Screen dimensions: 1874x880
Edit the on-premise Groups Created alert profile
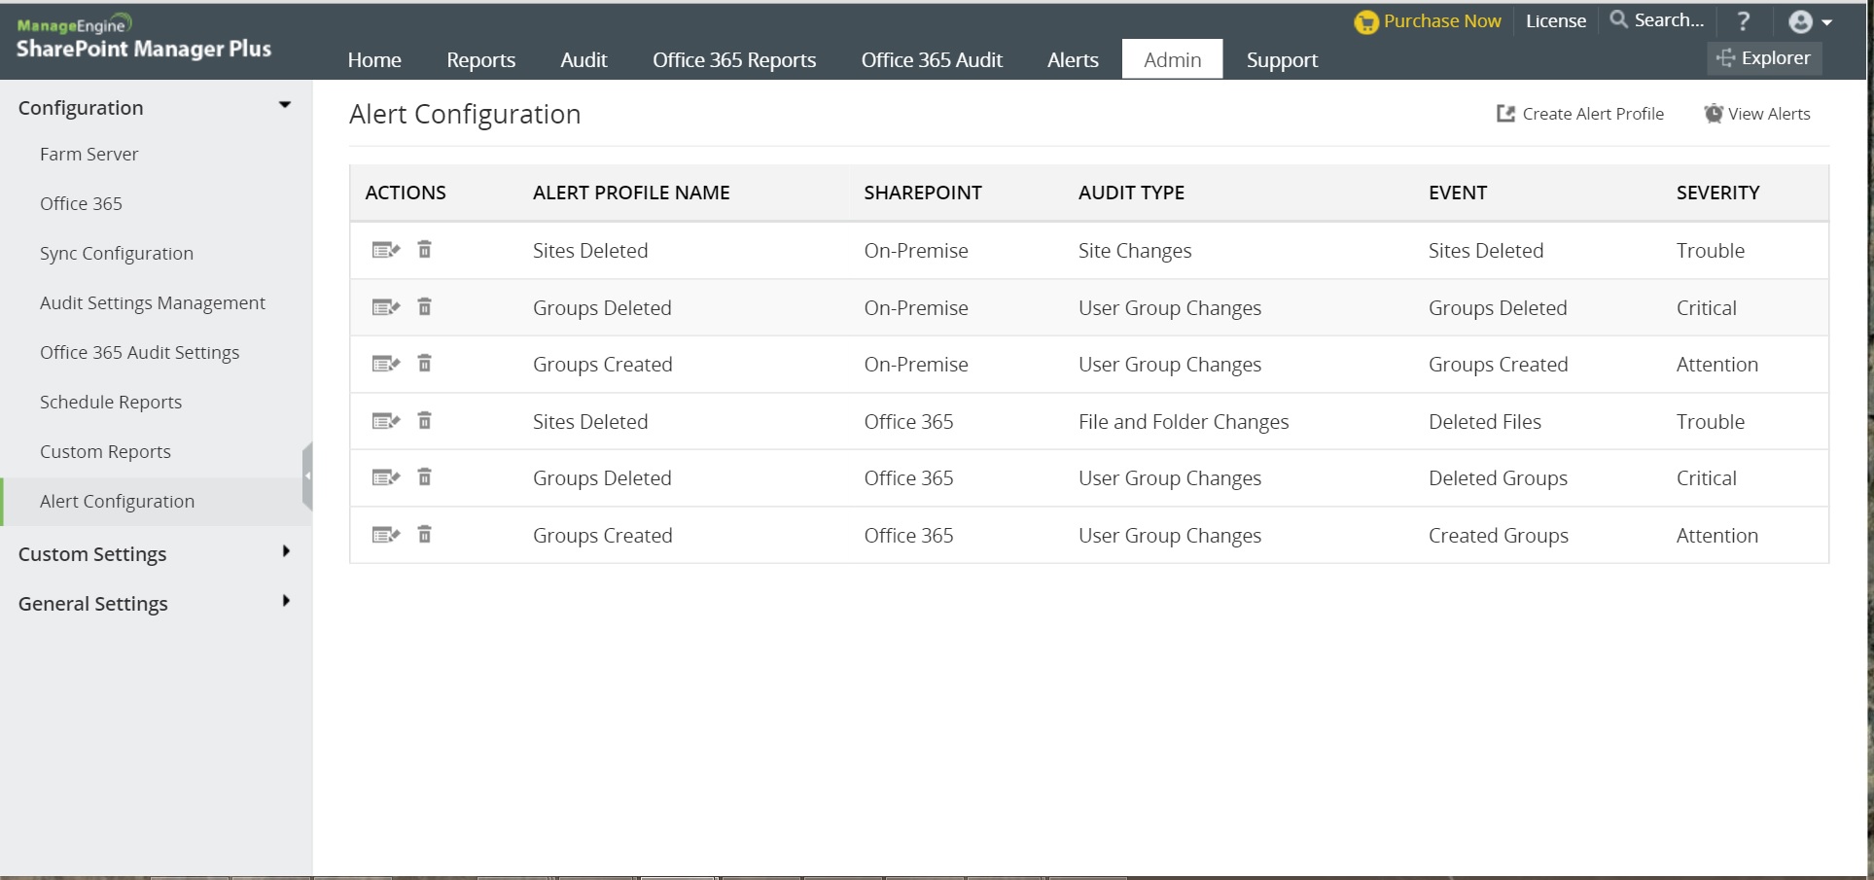[385, 365]
